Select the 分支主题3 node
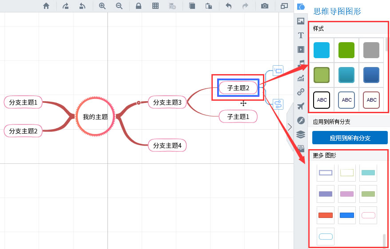390x249 pixels. click(167, 102)
